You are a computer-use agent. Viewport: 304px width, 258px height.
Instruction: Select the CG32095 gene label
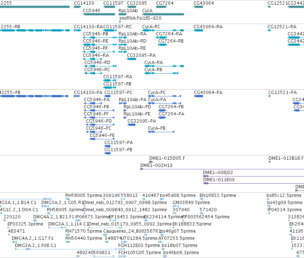coord(137,3)
